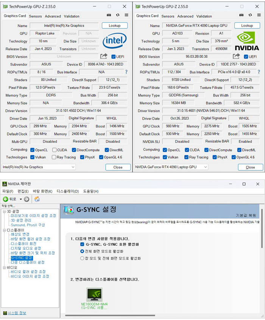Collapse the 3D 설정 tree node

(x=4, y=211)
